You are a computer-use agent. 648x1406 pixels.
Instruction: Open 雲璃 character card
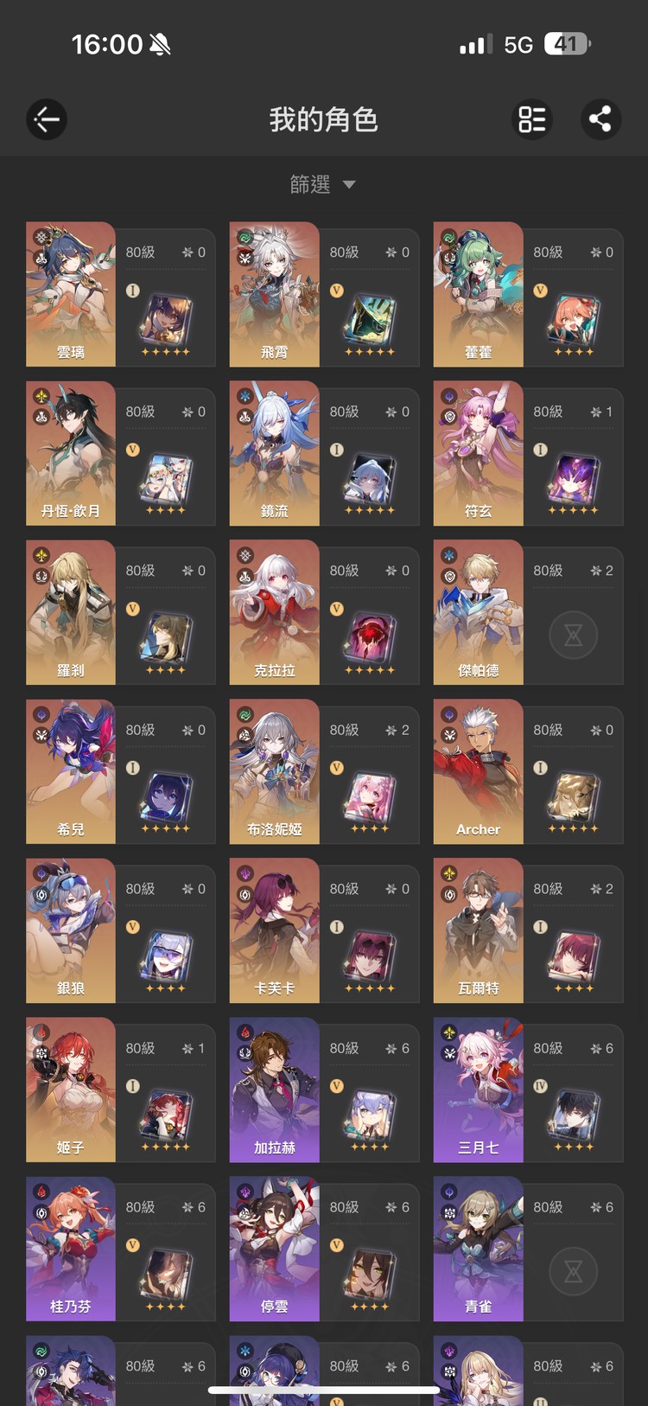(x=121, y=294)
